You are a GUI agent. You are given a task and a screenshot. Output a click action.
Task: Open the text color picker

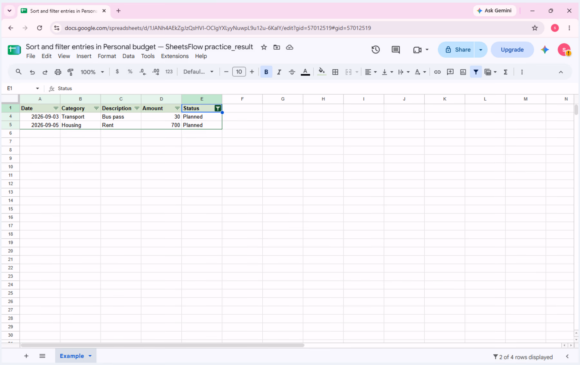305,72
